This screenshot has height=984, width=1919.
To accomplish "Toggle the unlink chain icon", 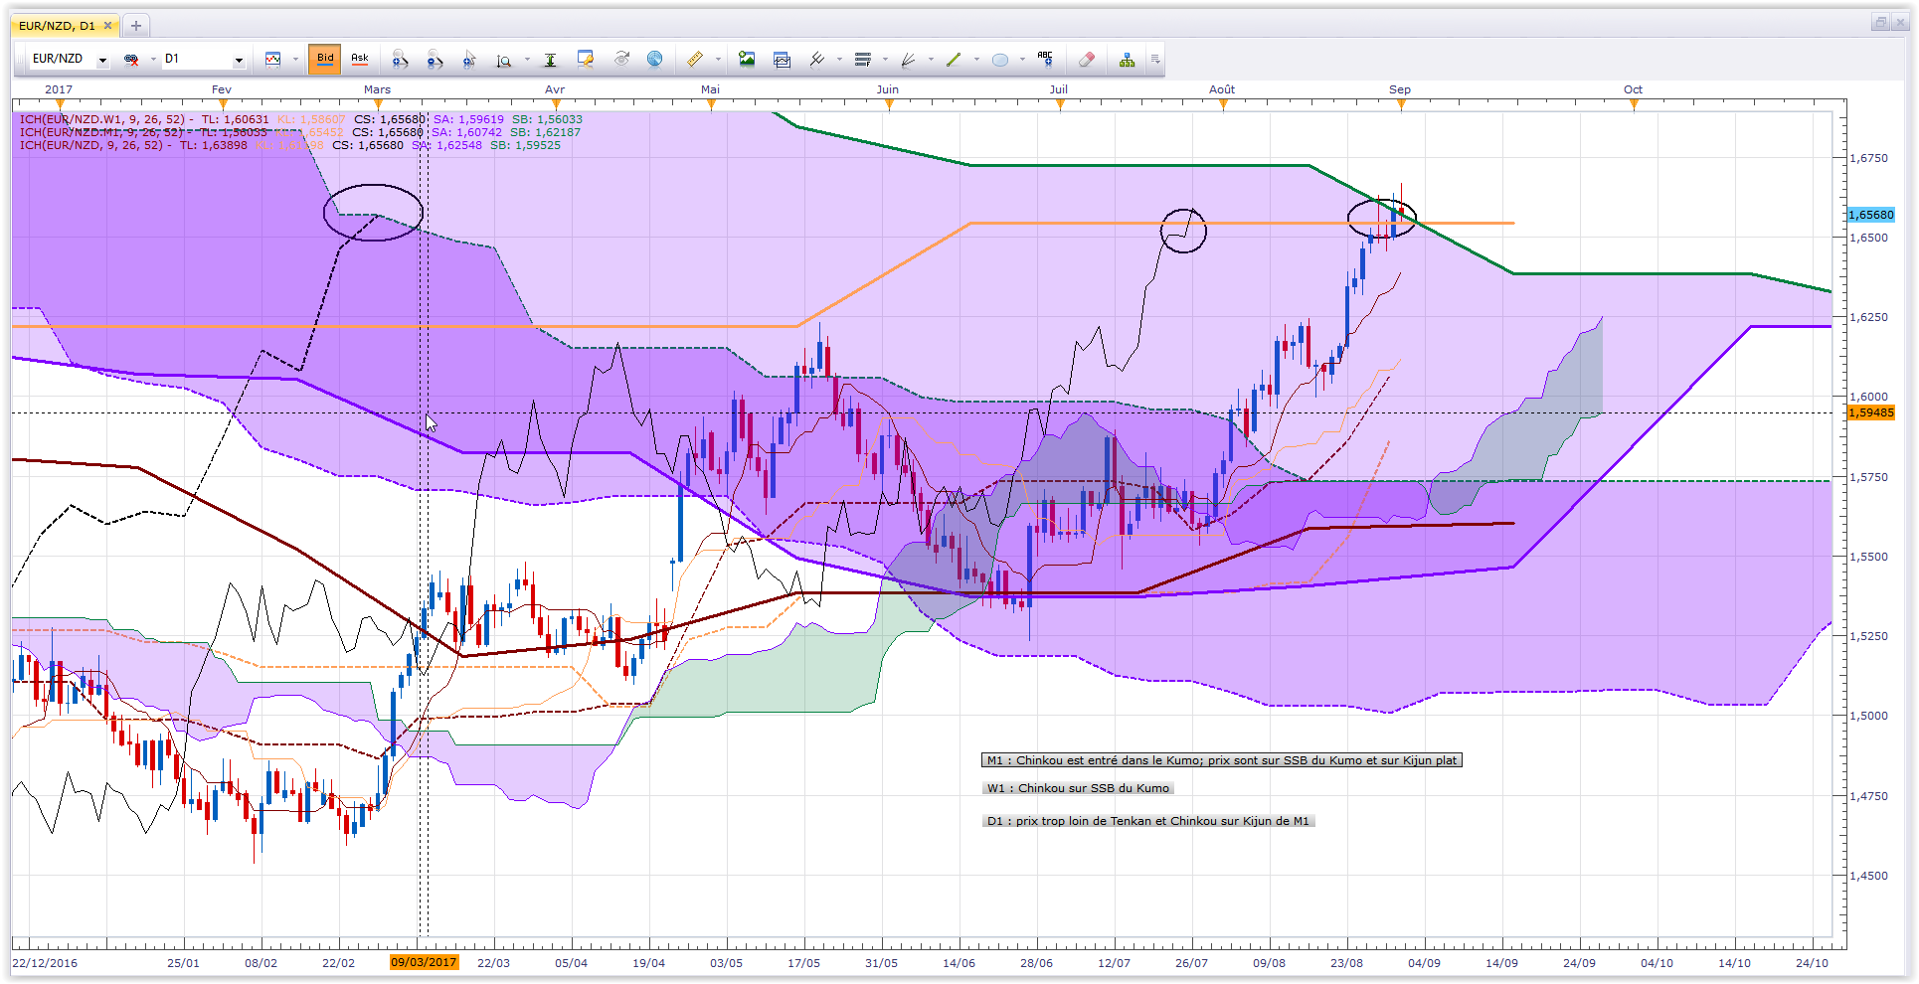I will (x=130, y=60).
